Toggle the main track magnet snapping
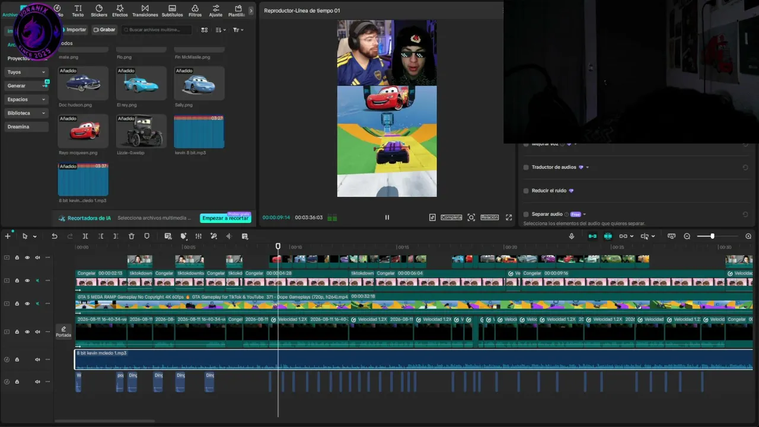759x427 pixels. [592, 236]
